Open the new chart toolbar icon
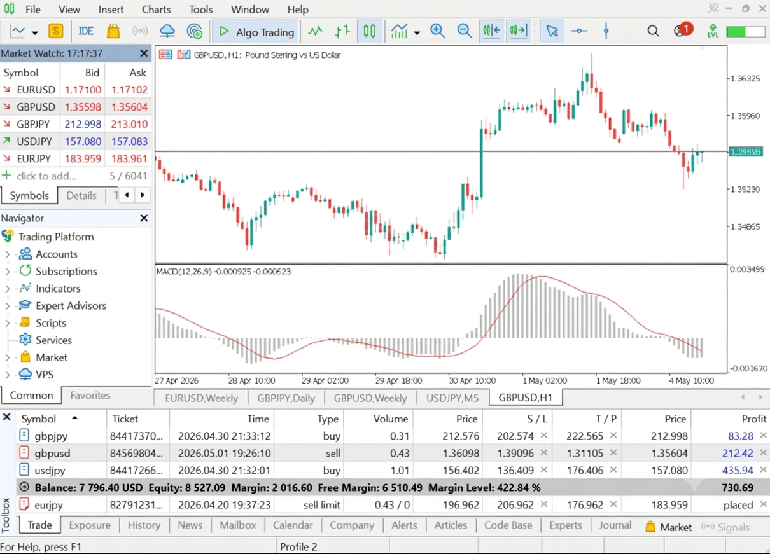 click(17, 31)
